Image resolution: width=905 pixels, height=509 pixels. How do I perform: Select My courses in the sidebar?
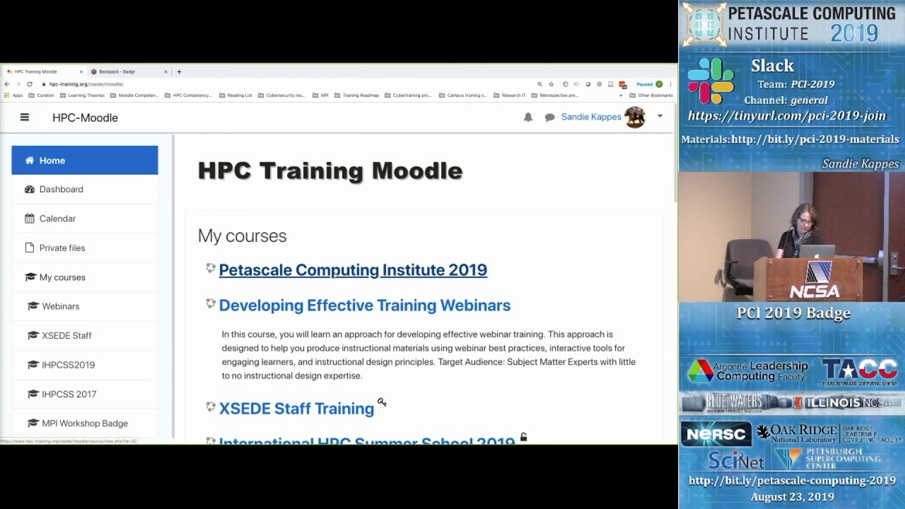[x=85, y=277]
